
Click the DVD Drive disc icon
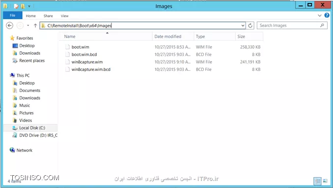click(x=15, y=135)
